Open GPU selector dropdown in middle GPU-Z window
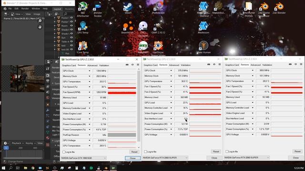This screenshot has width=305, height=171. 165,158
